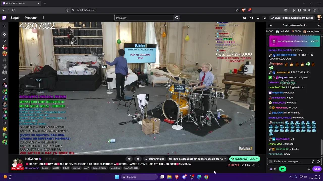Click the Só conversa category link

point(32,168)
